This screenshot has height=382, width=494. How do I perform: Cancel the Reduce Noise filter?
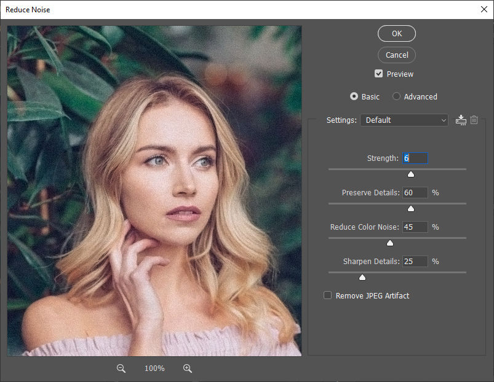[x=397, y=55]
